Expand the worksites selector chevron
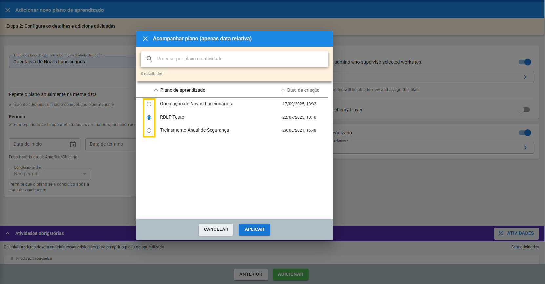Image resolution: width=545 pixels, height=284 pixels. (x=525, y=77)
